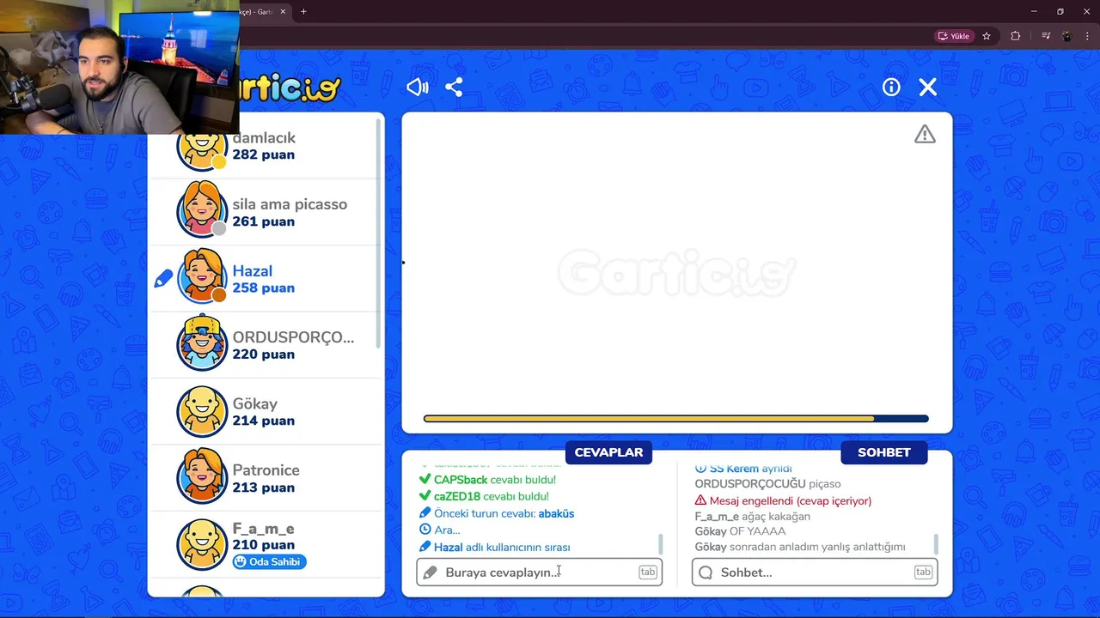The height and width of the screenshot is (618, 1100).
Task: Switch to the SOHBET tab
Action: (x=883, y=452)
